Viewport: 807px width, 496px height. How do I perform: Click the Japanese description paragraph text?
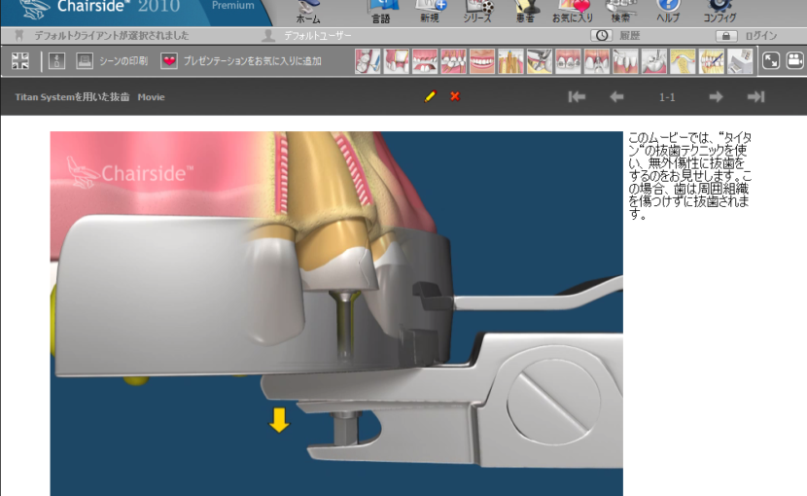pos(690,176)
